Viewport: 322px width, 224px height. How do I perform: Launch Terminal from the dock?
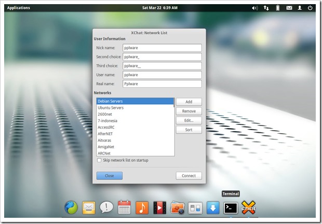pyautogui.click(x=231, y=208)
